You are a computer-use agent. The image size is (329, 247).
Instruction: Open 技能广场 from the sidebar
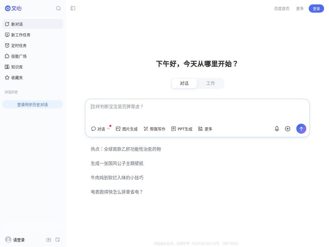[33, 56]
